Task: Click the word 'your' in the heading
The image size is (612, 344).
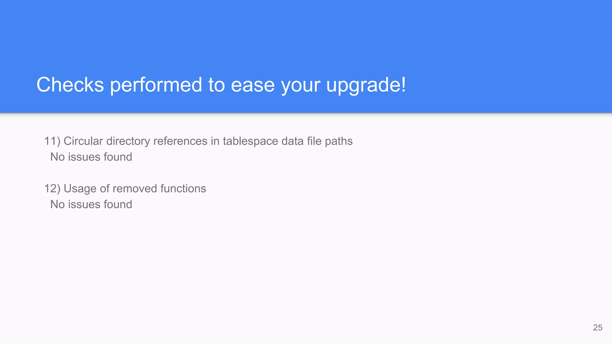Action: click(x=300, y=86)
